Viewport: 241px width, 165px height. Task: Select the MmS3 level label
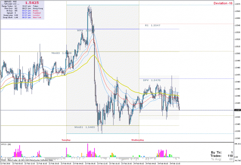point(61,53)
